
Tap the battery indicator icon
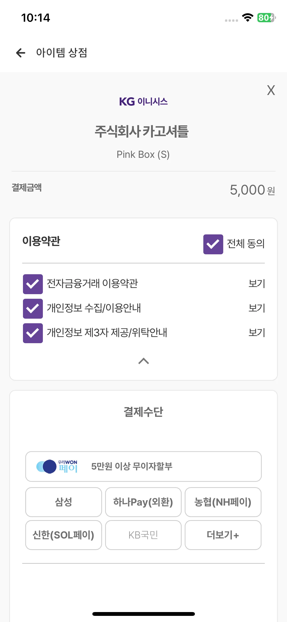[266, 18]
